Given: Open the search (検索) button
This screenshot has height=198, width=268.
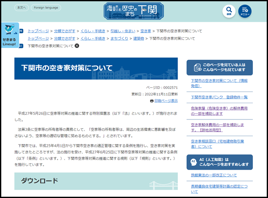Looking at the screenshot, I should [x=229, y=11].
